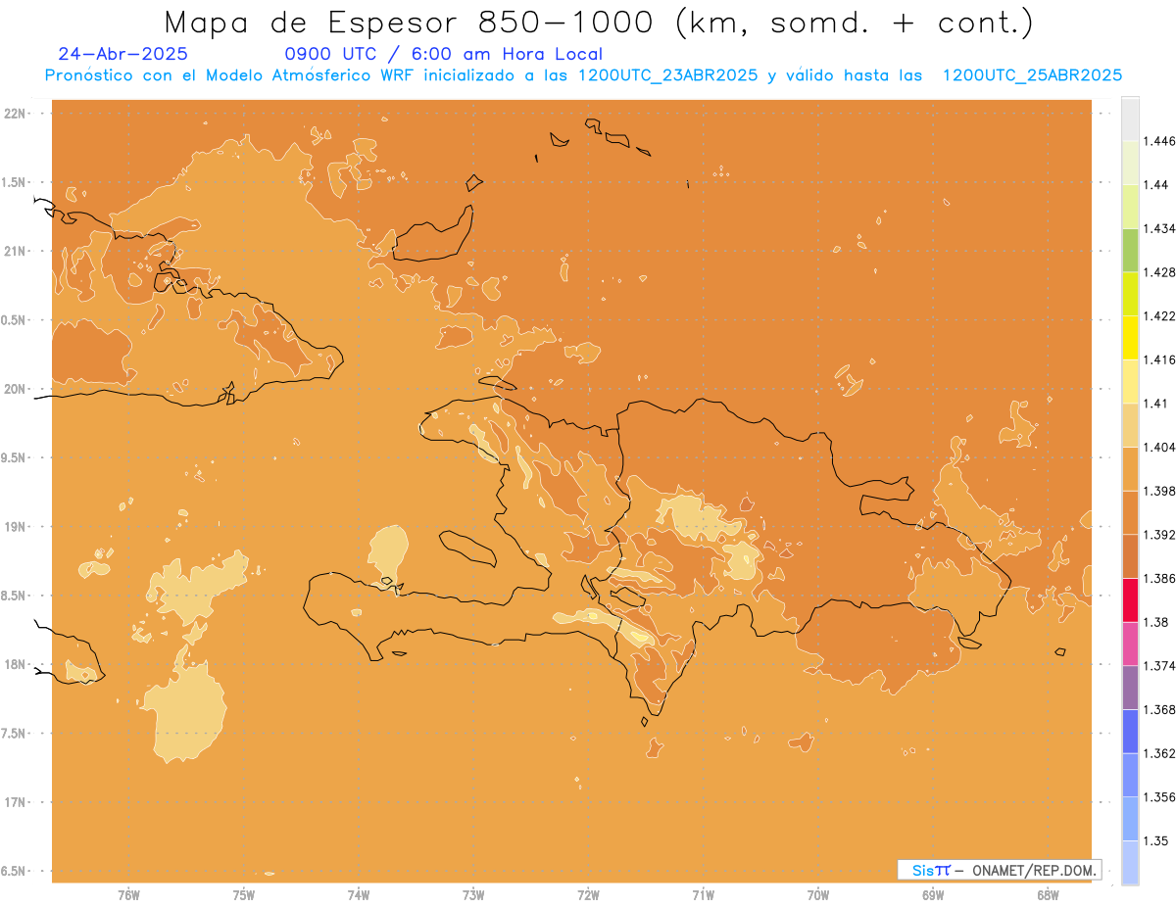1176x908 pixels.
Task: Click the '0900 UTC / 6:00 am Hora Local' text
Action: coord(443,55)
